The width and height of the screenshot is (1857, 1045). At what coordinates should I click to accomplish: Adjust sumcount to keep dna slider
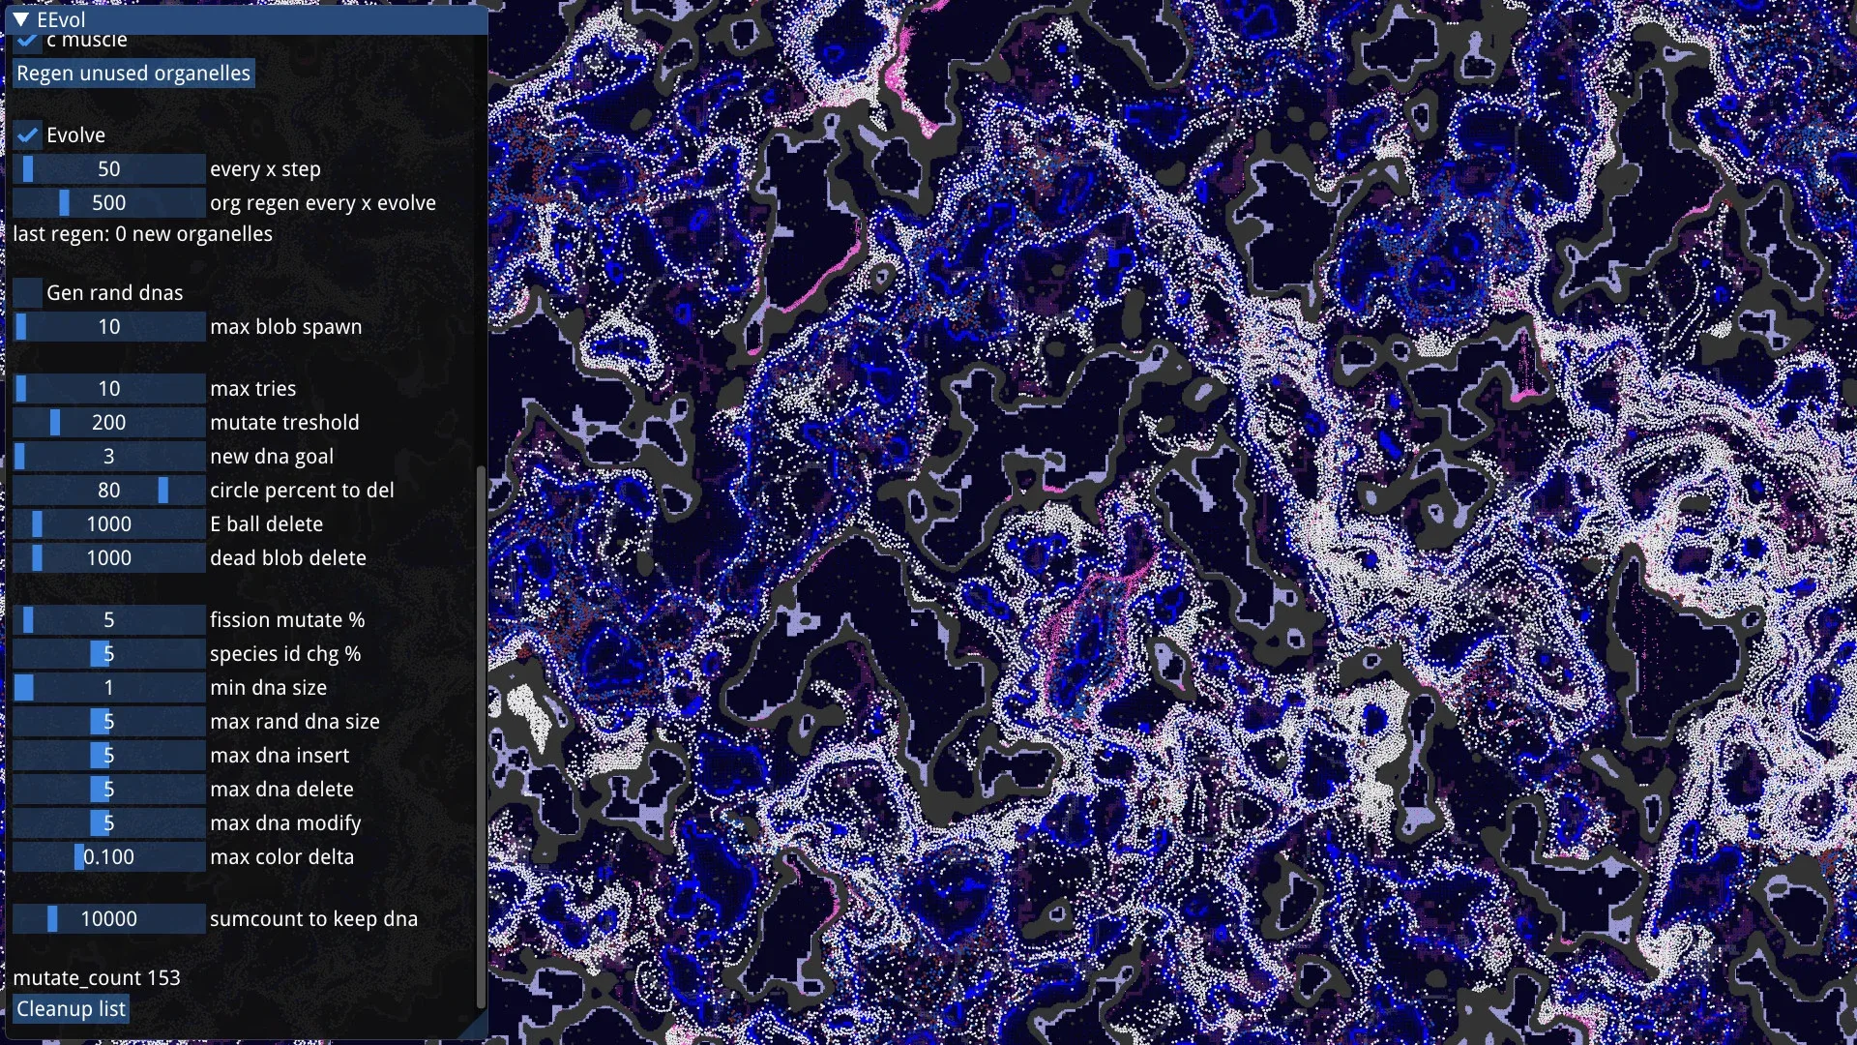point(108,919)
